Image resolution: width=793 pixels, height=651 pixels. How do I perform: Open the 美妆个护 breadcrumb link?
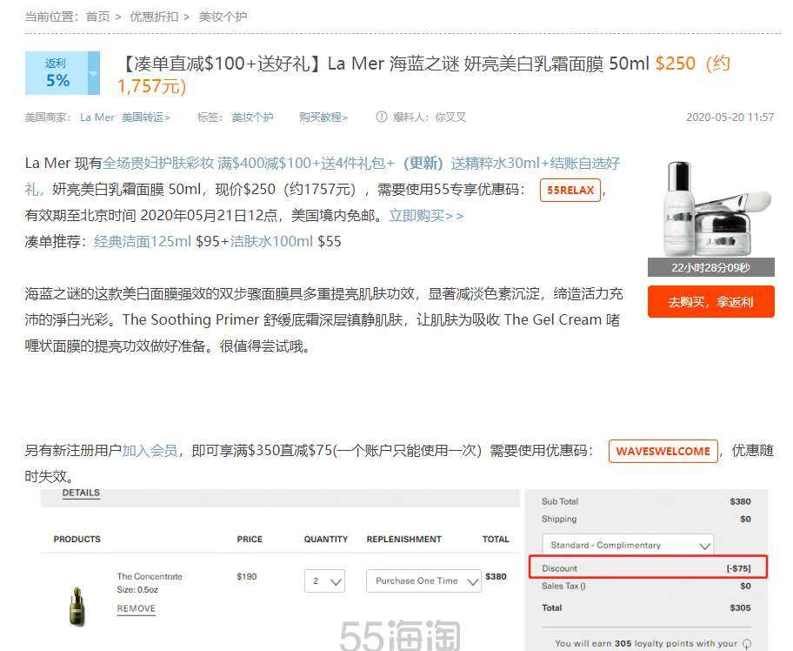pyautogui.click(x=223, y=17)
